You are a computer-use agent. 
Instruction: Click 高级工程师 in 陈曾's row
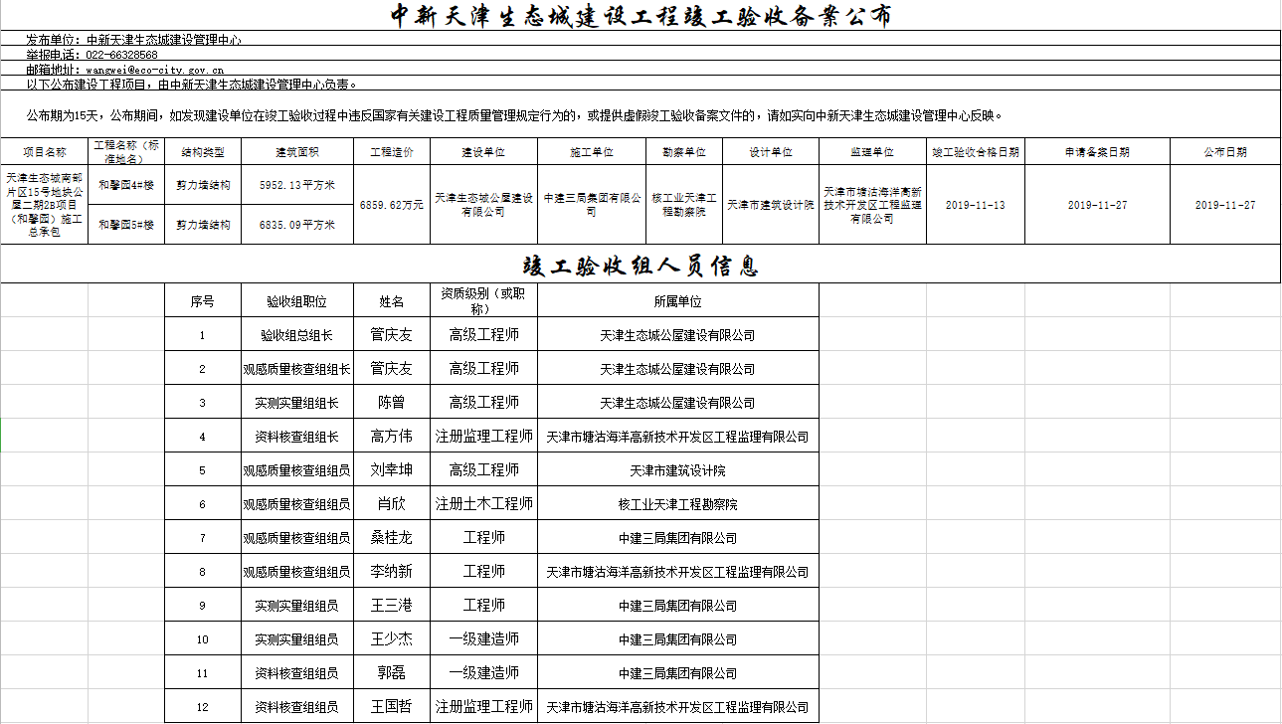483,403
